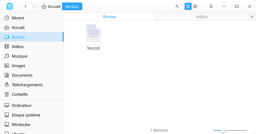
Task: Click the desktop icon beside sidebar Bureau
Action: pos(7,37)
